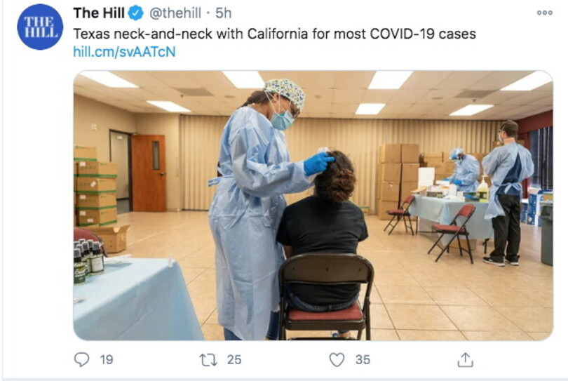Like the tweet with the heart icon
This screenshot has height=381, width=568.
[337, 360]
